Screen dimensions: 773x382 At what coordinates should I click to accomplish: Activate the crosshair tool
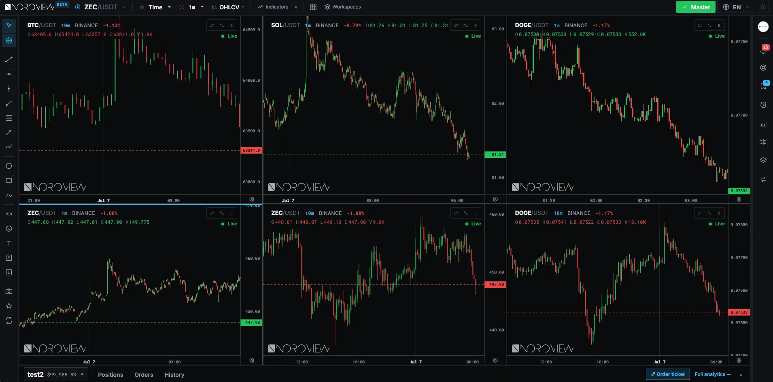coord(9,40)
